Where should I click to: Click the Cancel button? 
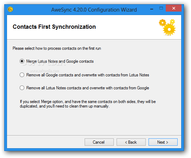(x=99, y=142)
